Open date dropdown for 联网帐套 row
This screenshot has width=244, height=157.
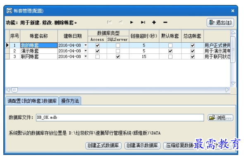click(86, 56)
